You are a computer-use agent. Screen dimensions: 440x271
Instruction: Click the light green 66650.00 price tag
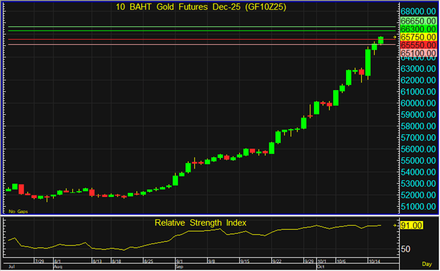(x=414, y=21)
